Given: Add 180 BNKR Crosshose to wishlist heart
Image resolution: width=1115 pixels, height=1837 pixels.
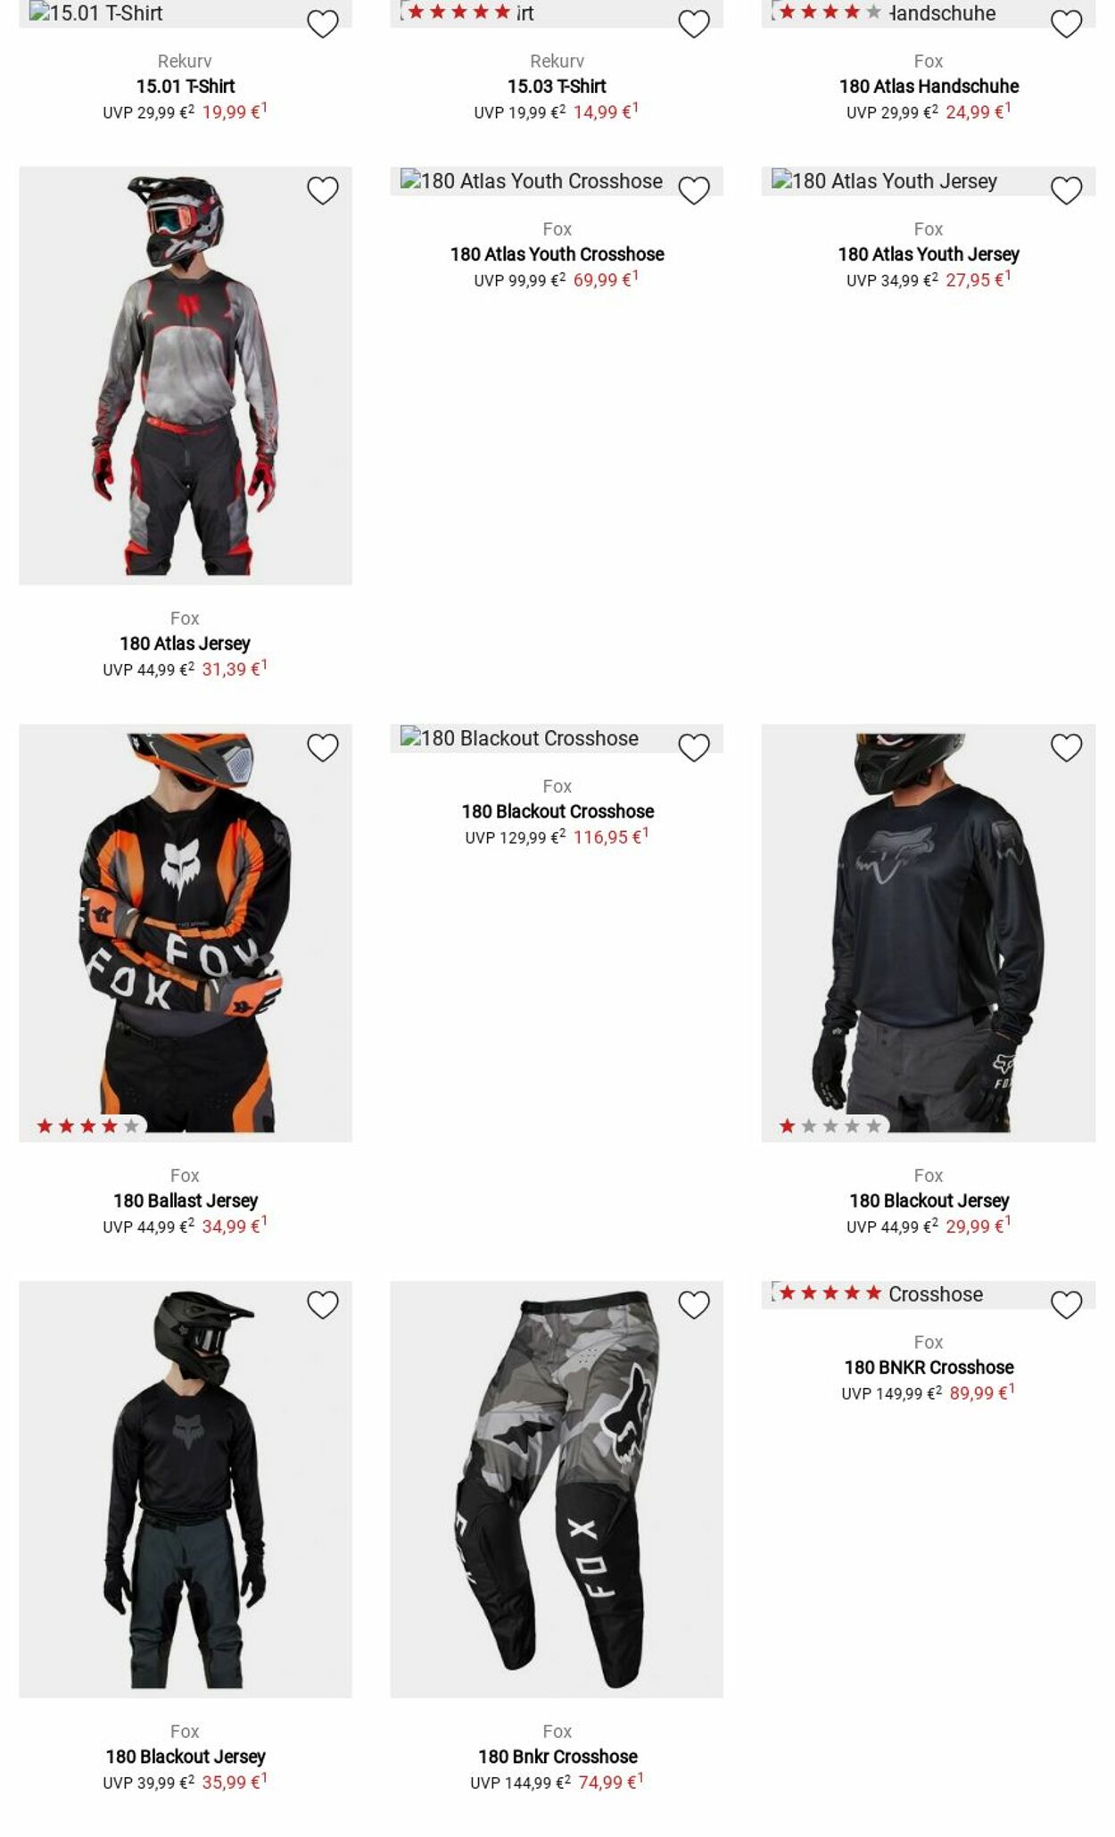Looking at the screenshot, I should coord(1066,1305).
